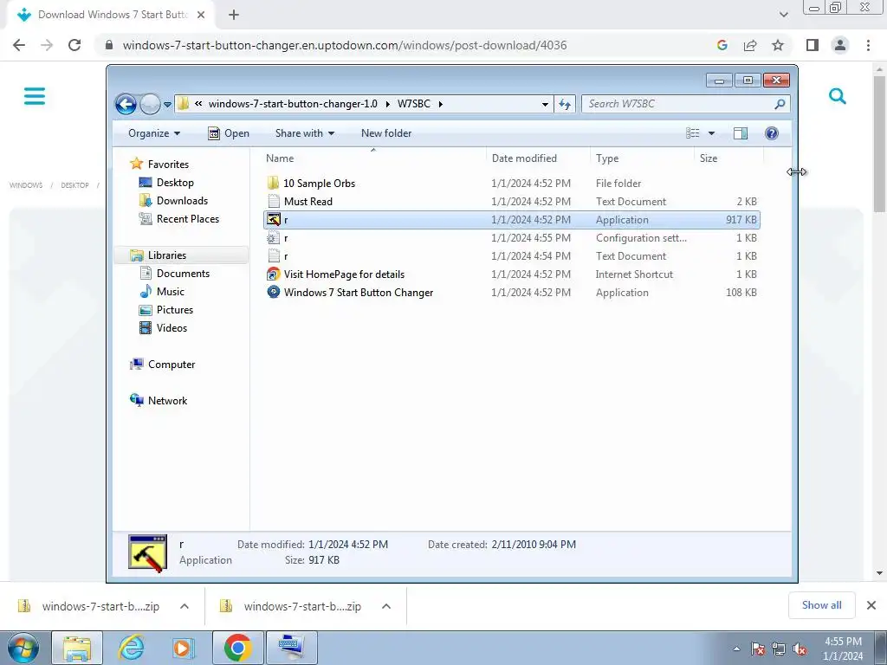Close the Chrome downloads bar
Screen dimensions: 887x665
click(x=871, y=605)
